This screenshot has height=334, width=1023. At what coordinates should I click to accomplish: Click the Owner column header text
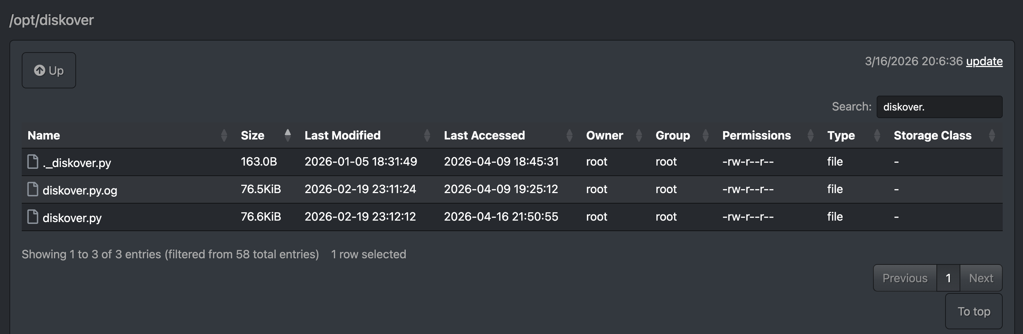tap(605, 135)
